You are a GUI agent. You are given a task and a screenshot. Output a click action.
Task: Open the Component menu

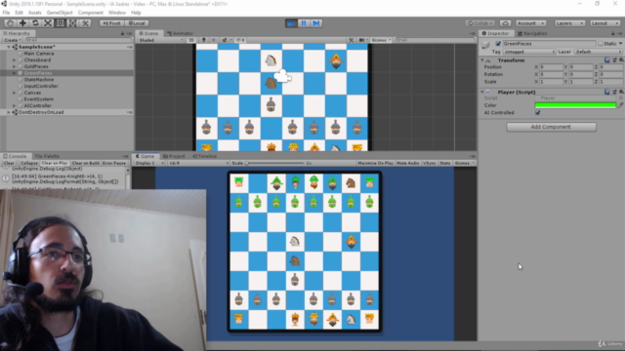pos(91,13)
